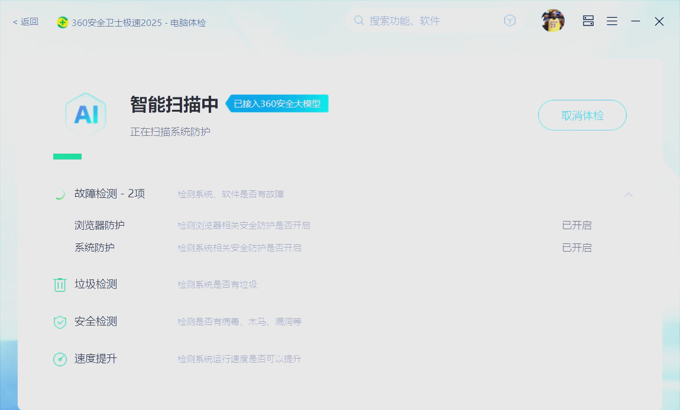Focus the 搜索功能、软件 search box
This screenshot has height=410, width=680.
pos(433,20)
